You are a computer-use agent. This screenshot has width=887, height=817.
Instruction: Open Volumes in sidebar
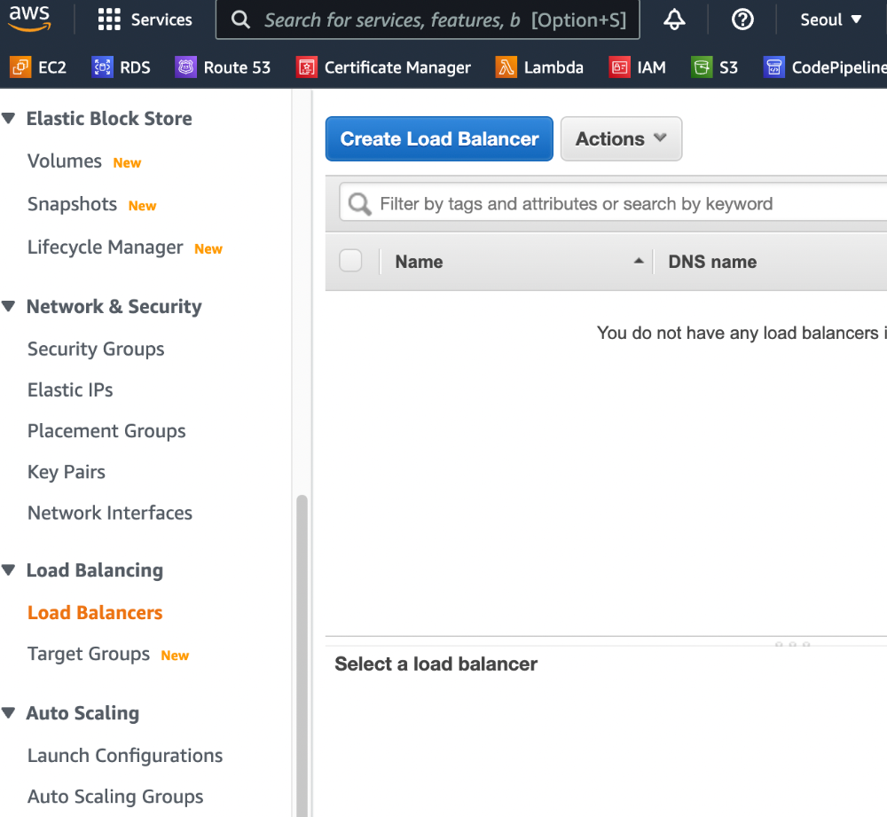click(65, 161)
